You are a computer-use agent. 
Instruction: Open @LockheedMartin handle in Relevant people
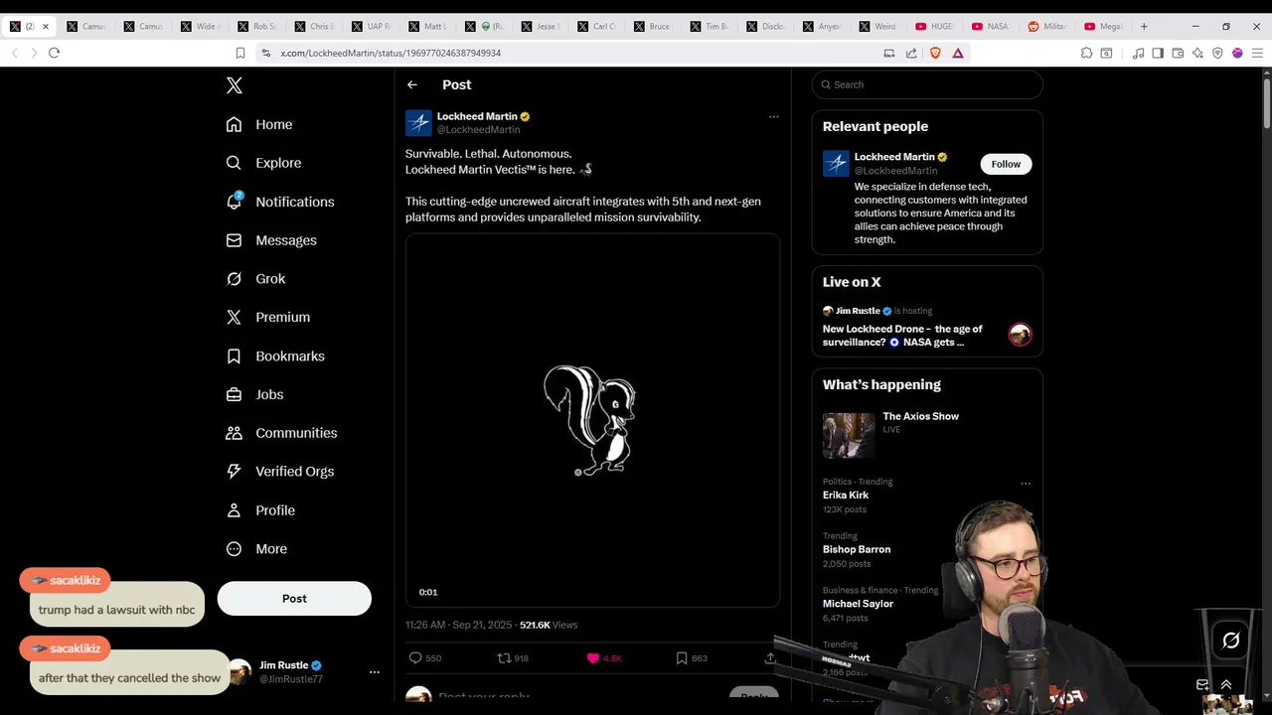click(x=895, y=171)
